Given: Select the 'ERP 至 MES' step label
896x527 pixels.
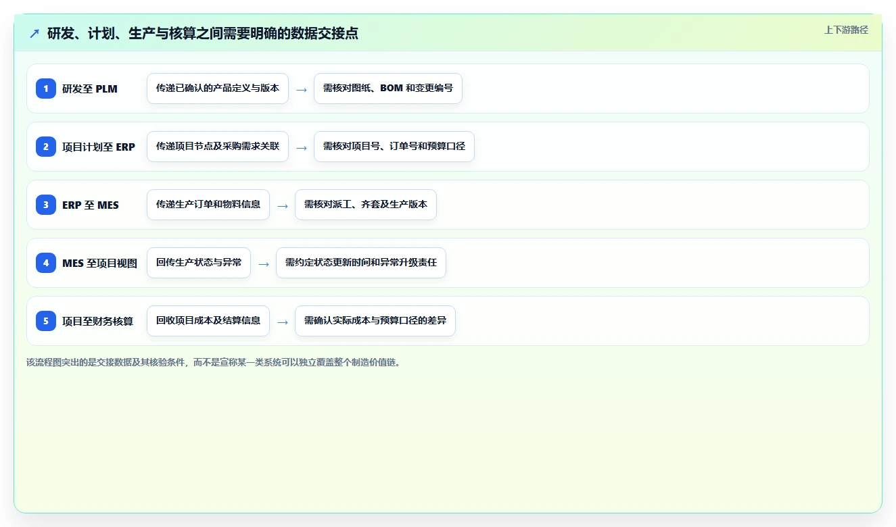Looking at the screenshot, I should click(x=91, y=205).
